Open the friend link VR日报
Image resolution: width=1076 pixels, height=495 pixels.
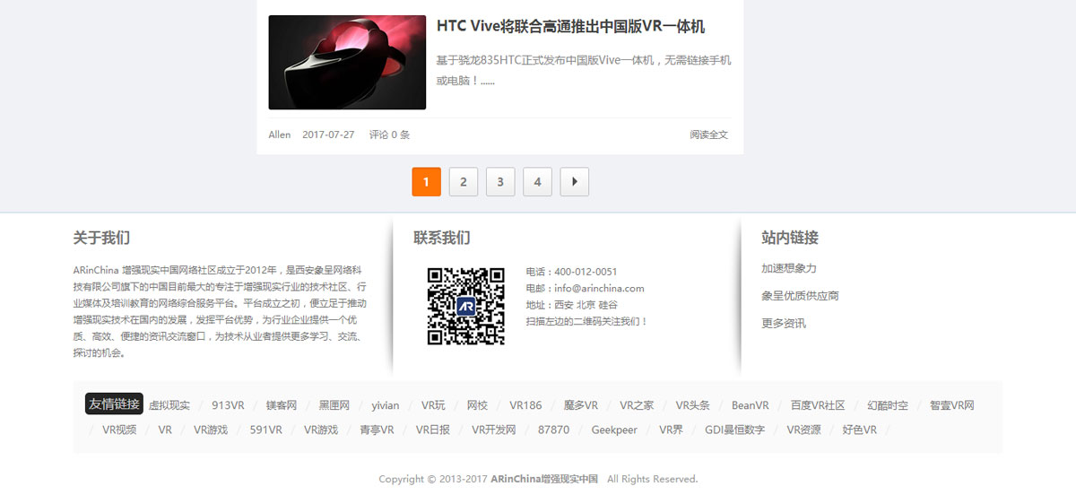(x=433, y=430)
